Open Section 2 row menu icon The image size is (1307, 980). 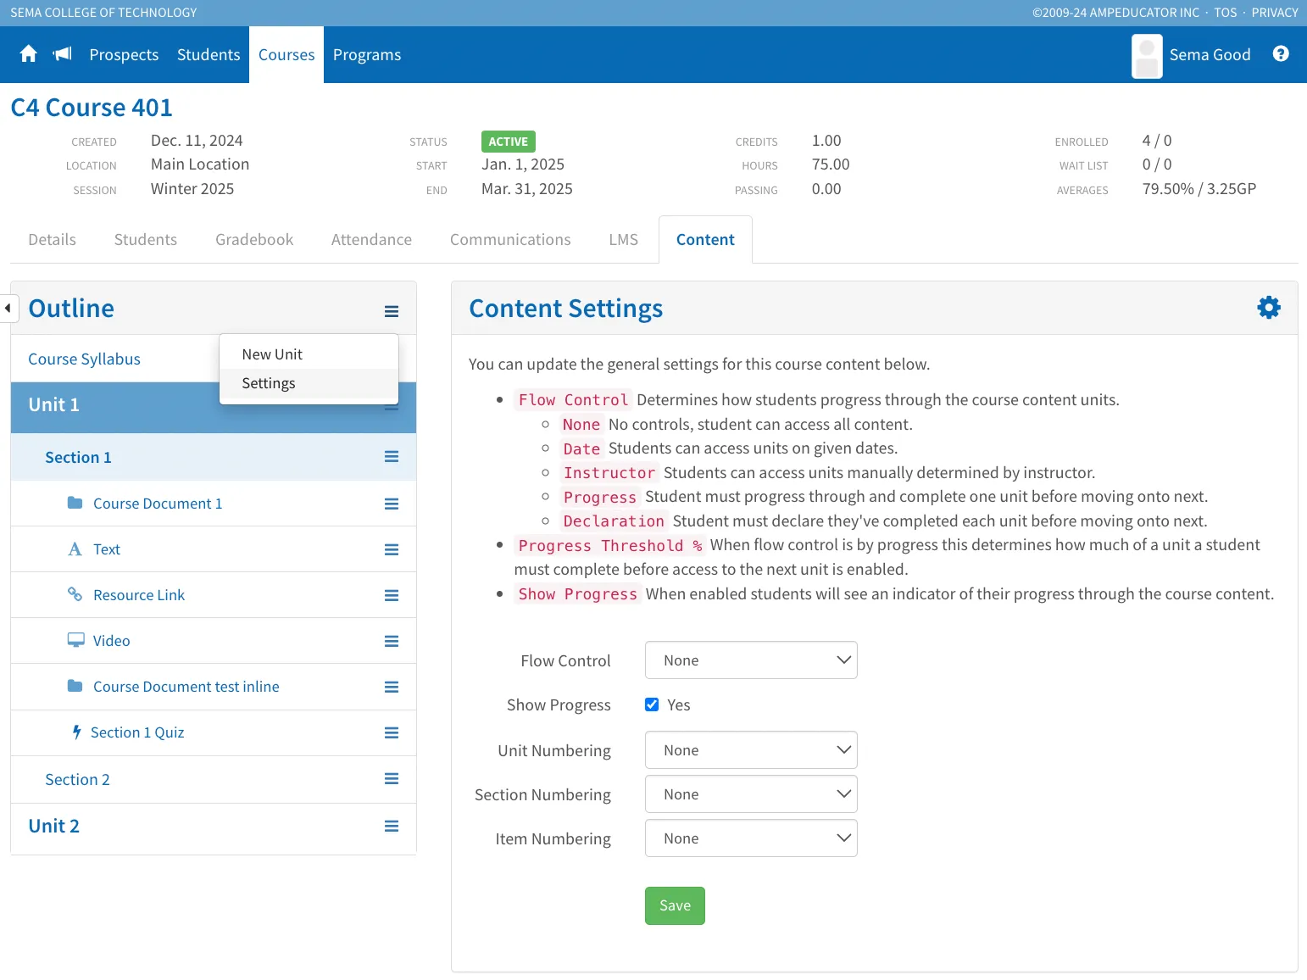[392, 778]
